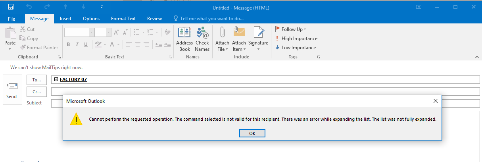Open the Signature menu

(258, 39)
